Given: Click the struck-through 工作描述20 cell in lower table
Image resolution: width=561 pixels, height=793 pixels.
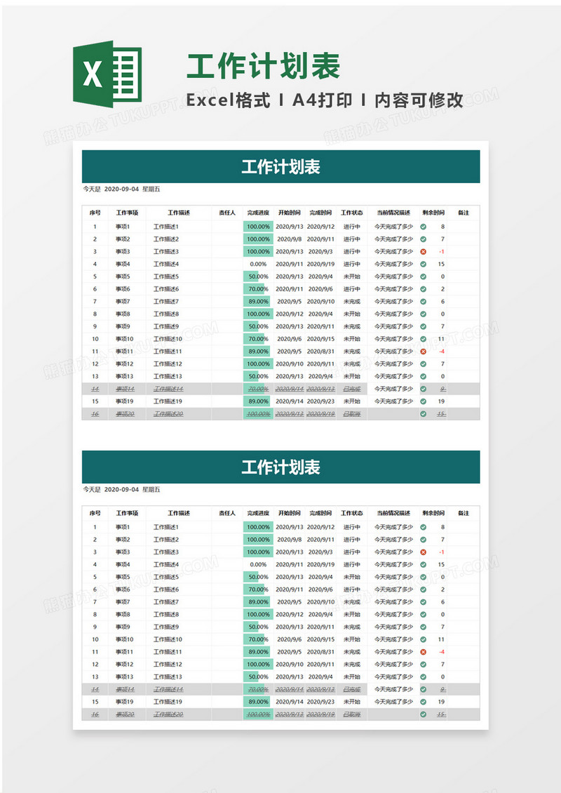Looking at the screenshot, I should [x=168, y=714].
